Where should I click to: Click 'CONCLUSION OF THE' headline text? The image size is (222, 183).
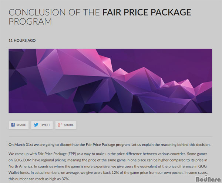pyautogui.click(x=54, y=12)
